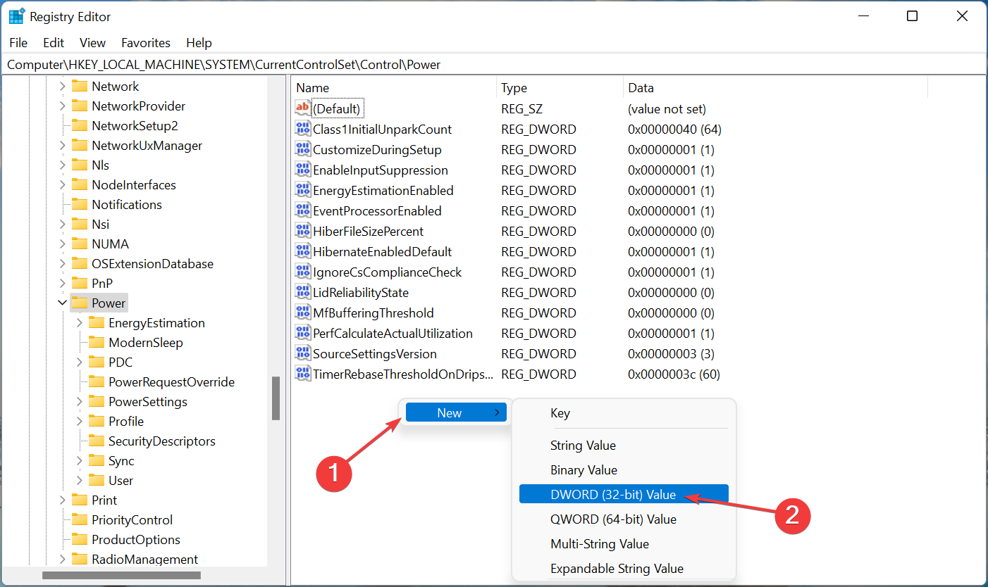The height and width of the screenshot is (587, 988).
Task: Click the HiberFileSizePercent DWORD value icon
Action: 302,231
